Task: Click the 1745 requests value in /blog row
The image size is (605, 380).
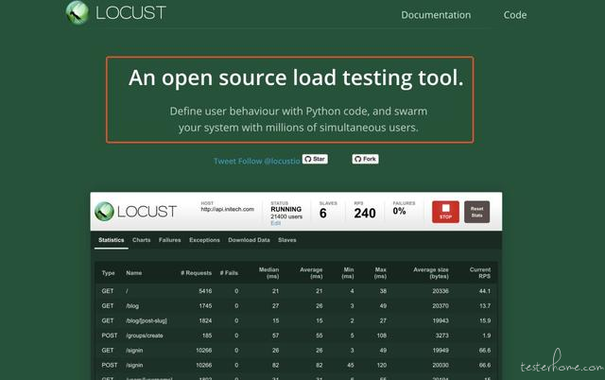Action: point(205,306)
